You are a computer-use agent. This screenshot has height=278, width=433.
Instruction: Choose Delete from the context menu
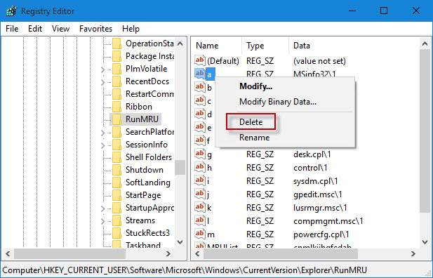pos(251,122)
